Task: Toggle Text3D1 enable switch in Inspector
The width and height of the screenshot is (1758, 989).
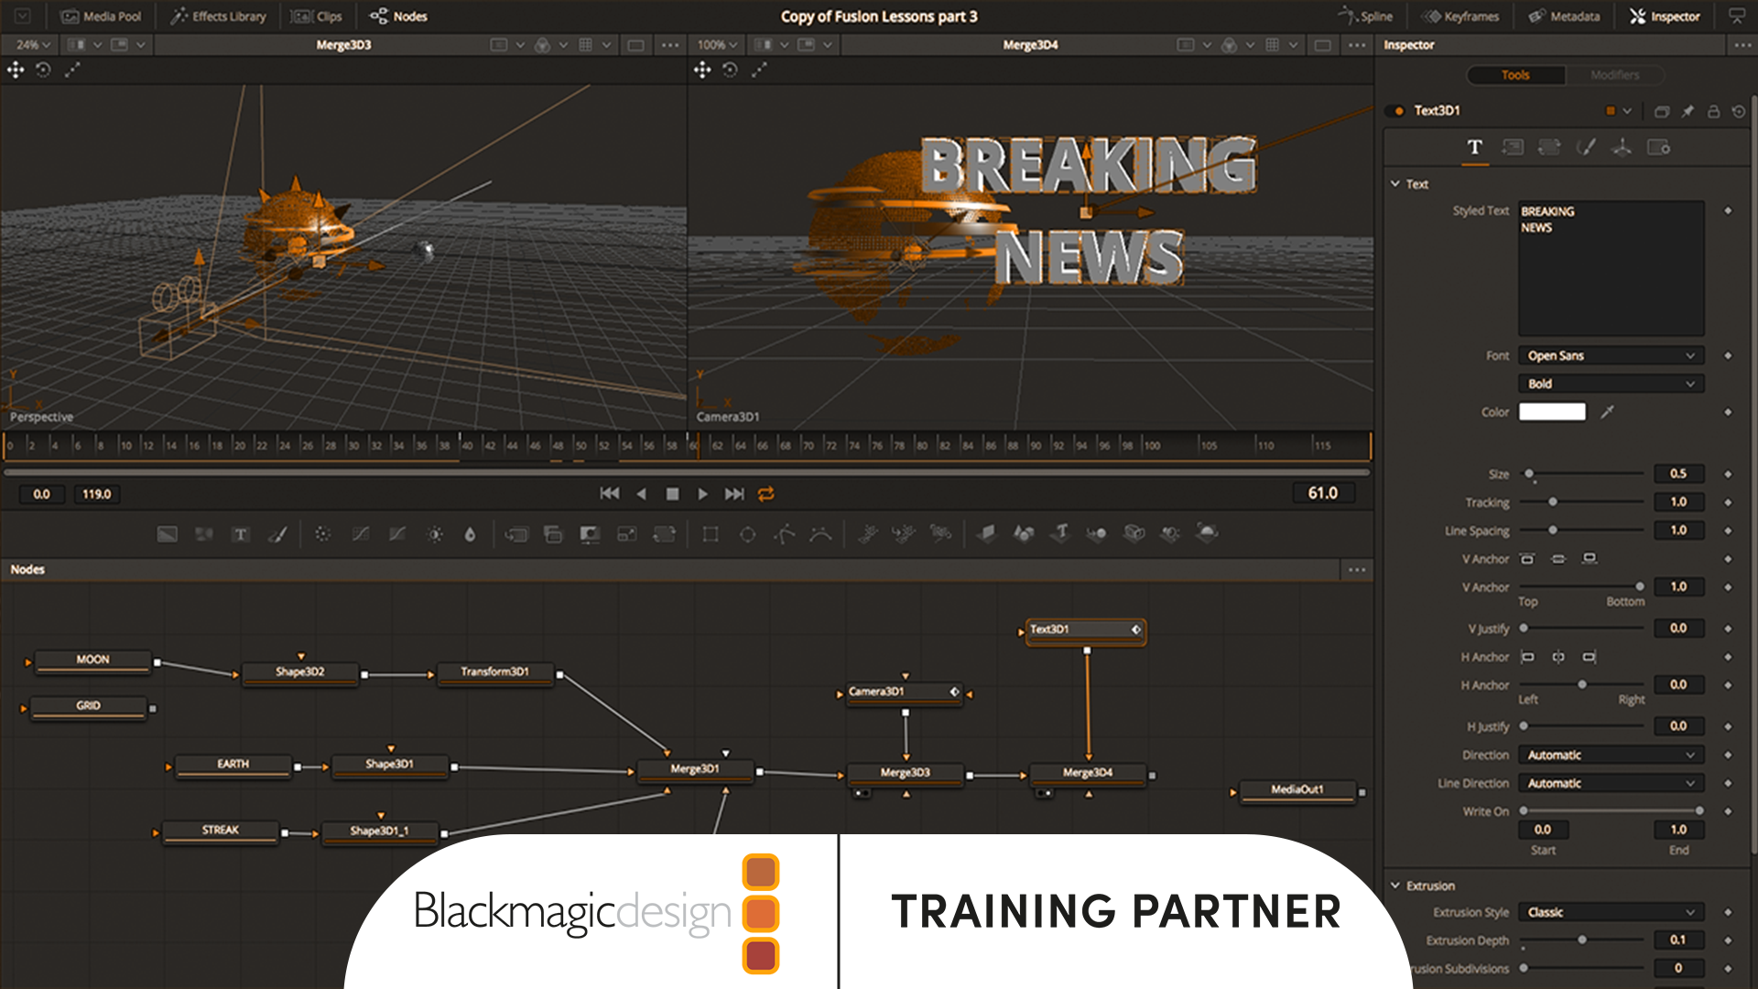Action: [x=1396, y=111]
